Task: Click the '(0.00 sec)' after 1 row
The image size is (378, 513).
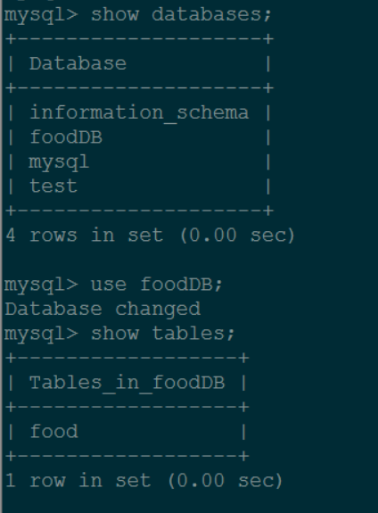Action: click(226, 481)
